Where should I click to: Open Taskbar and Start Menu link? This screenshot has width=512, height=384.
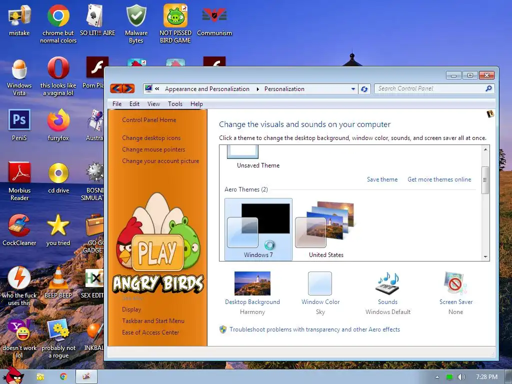153,320
